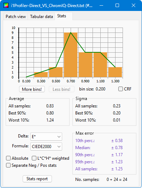The width and height of the screenshot is (142, 188).
Task: Click Average Best 90% value 0.80
Action: point(50,113)
